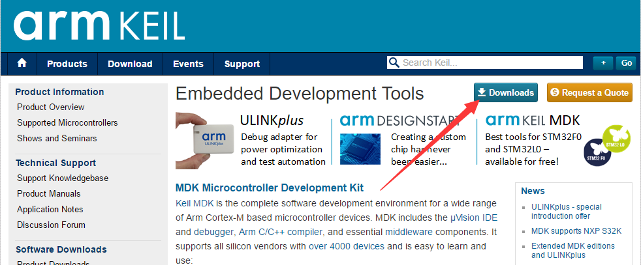Open ULINKplus special introduction offer news

point(567,211)
